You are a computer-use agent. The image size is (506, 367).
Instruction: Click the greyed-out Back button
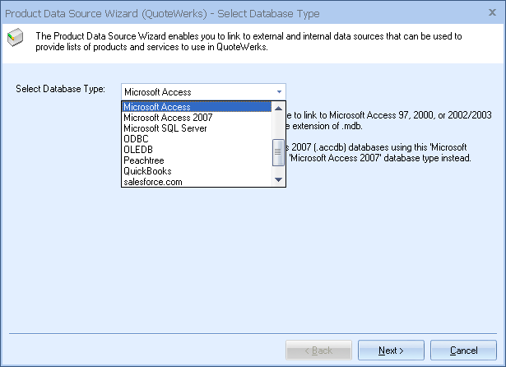pos(318,351)
